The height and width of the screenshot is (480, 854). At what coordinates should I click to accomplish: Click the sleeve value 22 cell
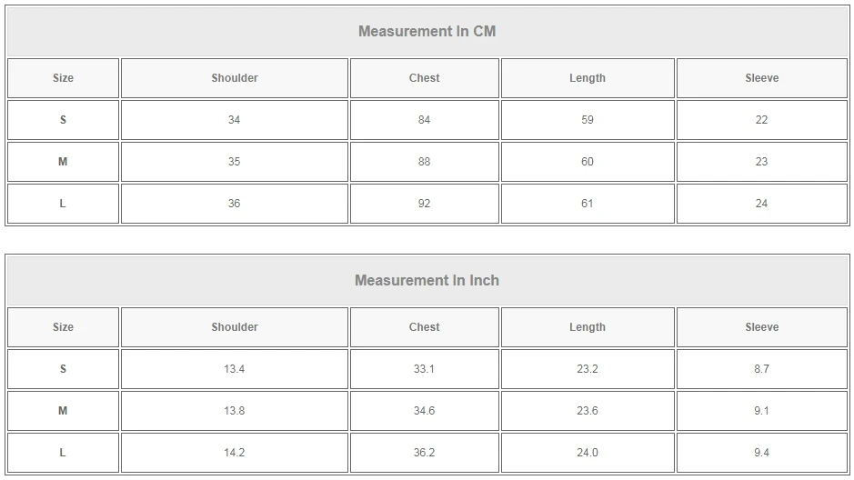(x=762, y=120)
